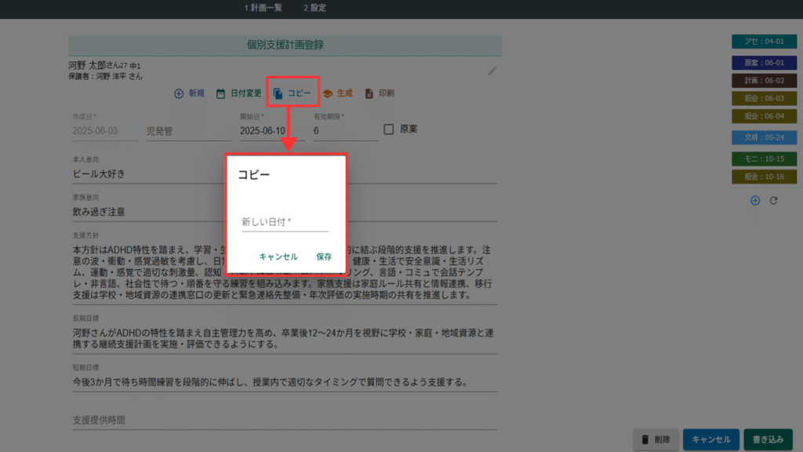This screenshot has width=803, height=452.
Task: Toggle the 原案 checkbox
Action: [x=388, y=129]
